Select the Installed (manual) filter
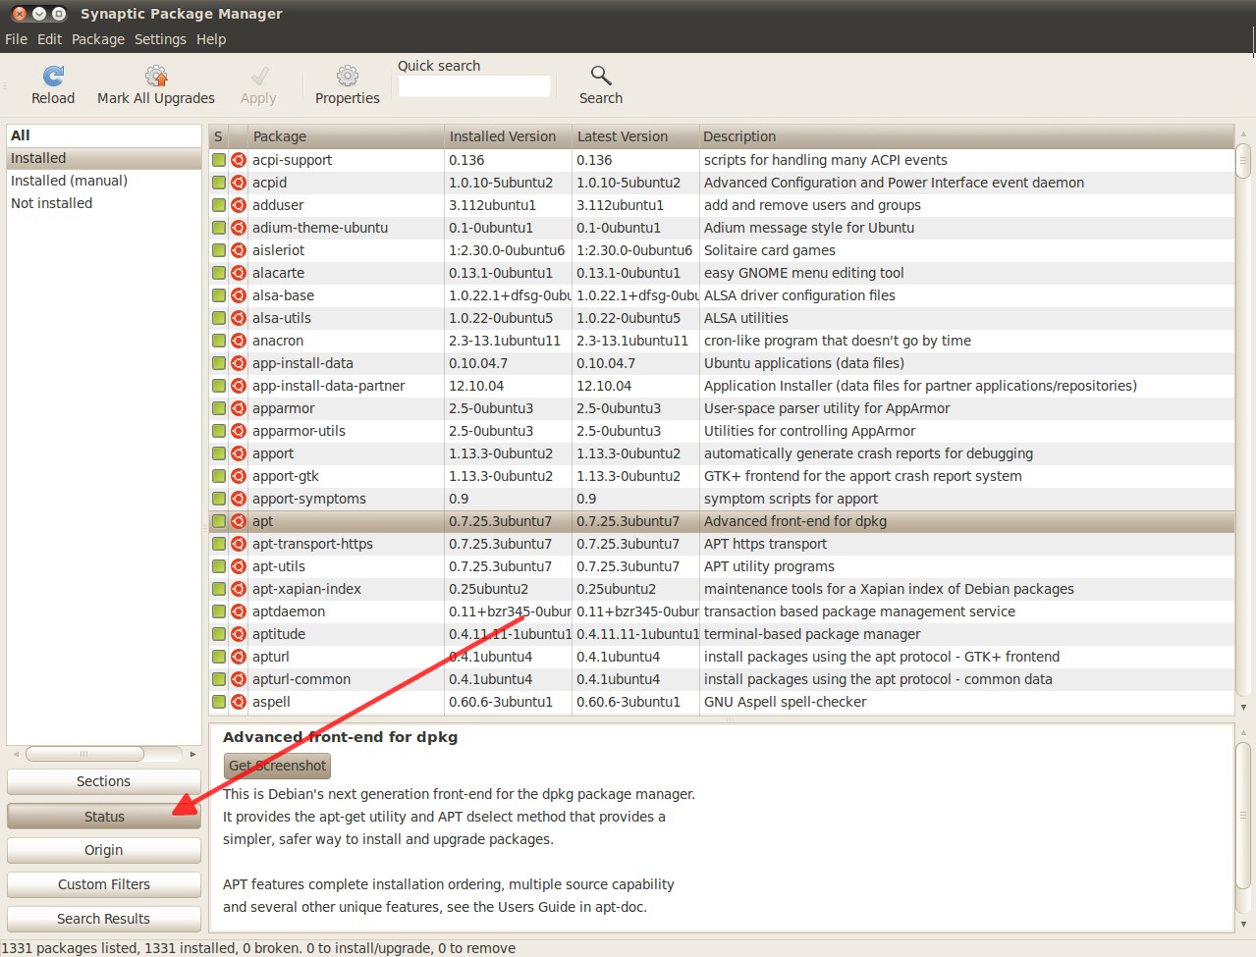 click(104, 181)
